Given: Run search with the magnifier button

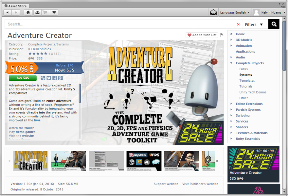Looking at the screenshot, I should pos(274,24).
